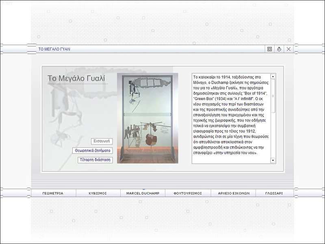Open the Εισαγωγή section
Screen dimensions: 325x244
pyautogui.click(x=102, y=141)
